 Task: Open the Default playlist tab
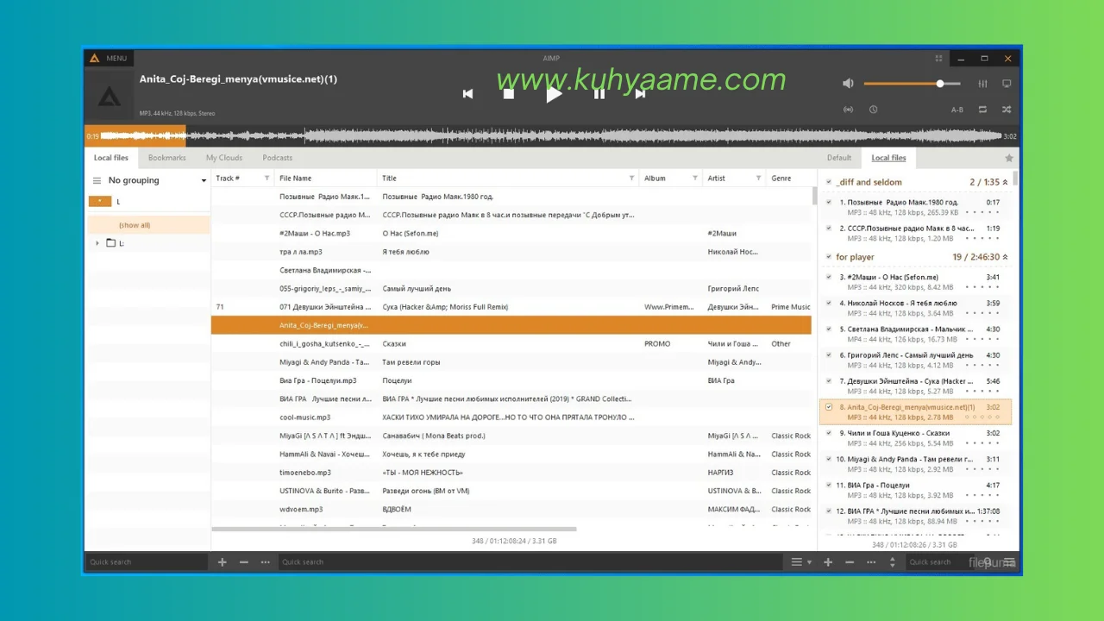click(839, 158)
